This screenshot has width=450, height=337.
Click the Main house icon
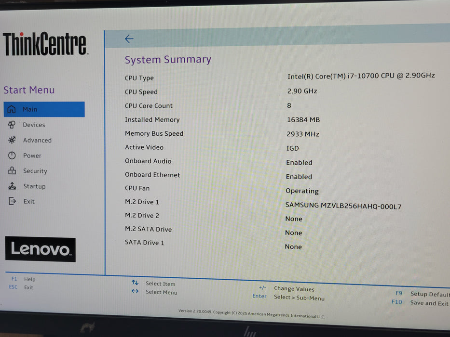(12, 109)
